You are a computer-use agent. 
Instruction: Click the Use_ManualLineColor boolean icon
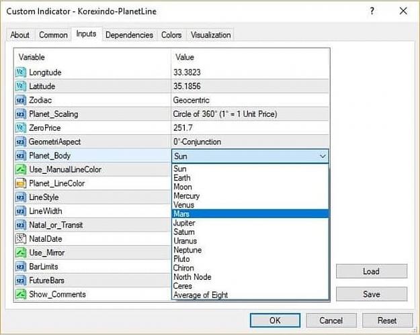(21, 169)
